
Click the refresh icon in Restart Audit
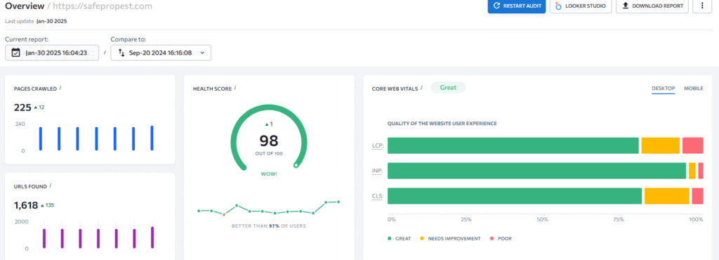[x=496, y=6]
